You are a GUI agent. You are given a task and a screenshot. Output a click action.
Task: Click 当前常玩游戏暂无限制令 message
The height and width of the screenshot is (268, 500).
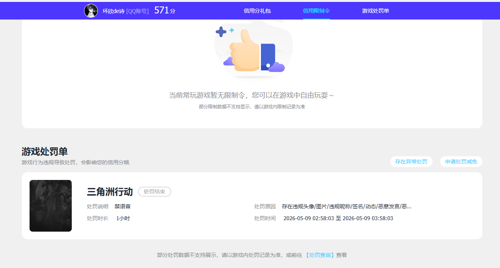[251, 95]
